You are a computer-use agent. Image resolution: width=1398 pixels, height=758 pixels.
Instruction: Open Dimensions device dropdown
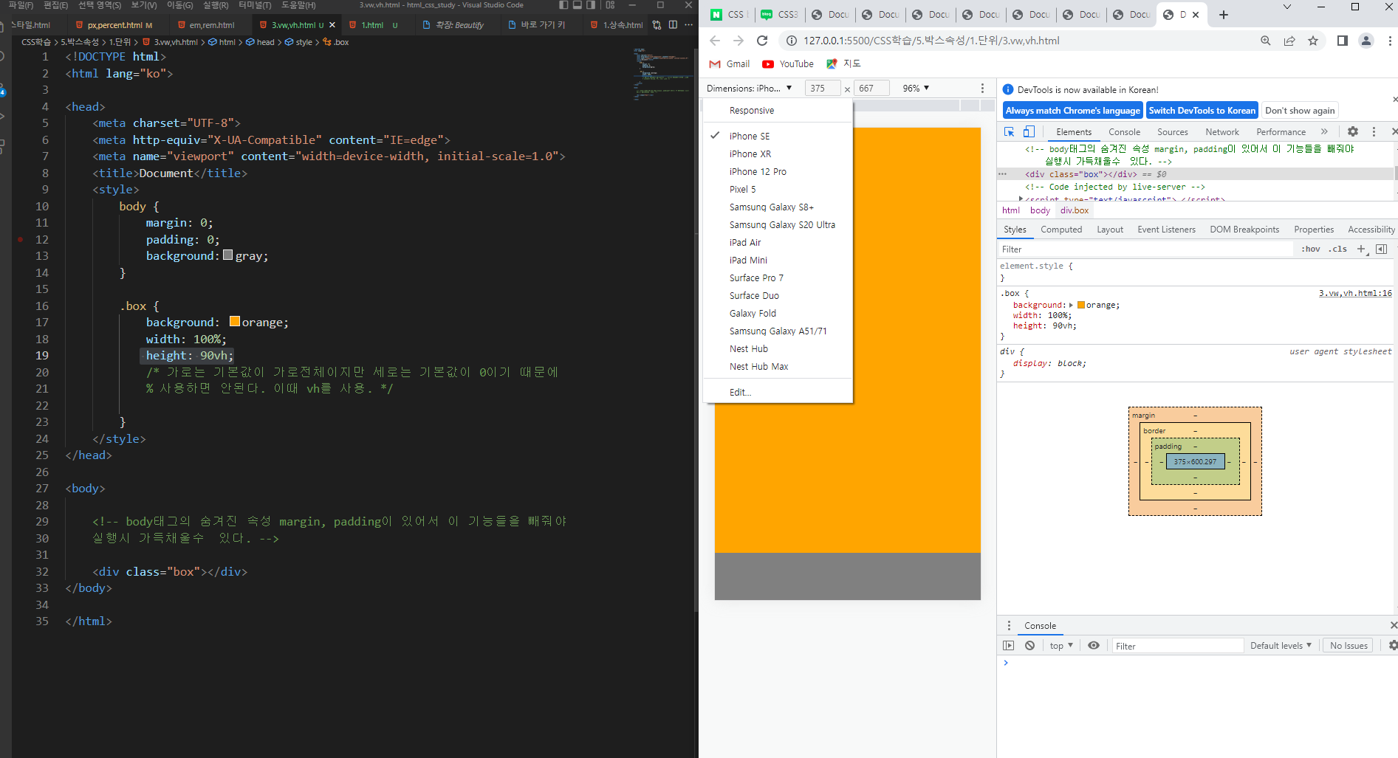[749, 88]
